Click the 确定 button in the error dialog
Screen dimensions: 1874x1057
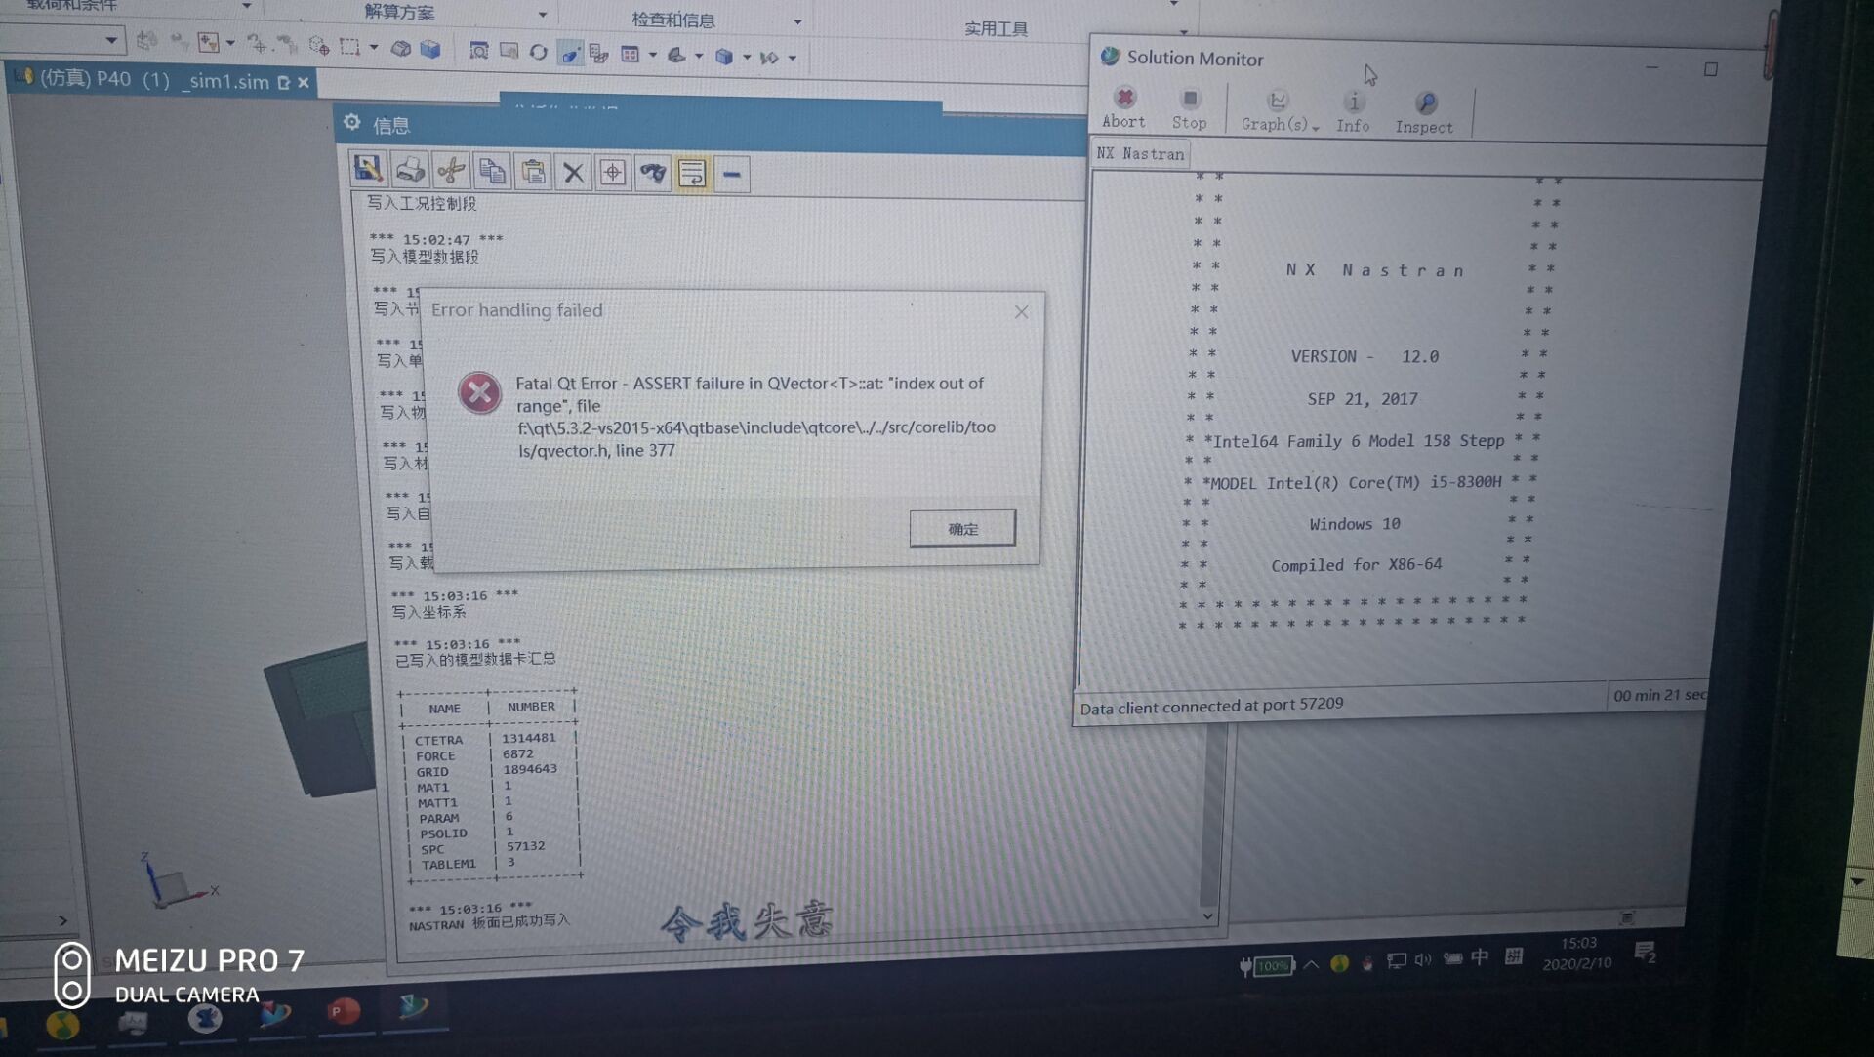pyautogui.click(x=962, y=528)
